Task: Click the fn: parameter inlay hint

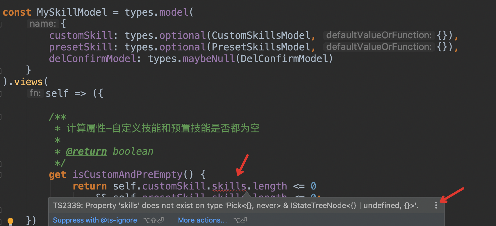Action: [x=35, y=93]
